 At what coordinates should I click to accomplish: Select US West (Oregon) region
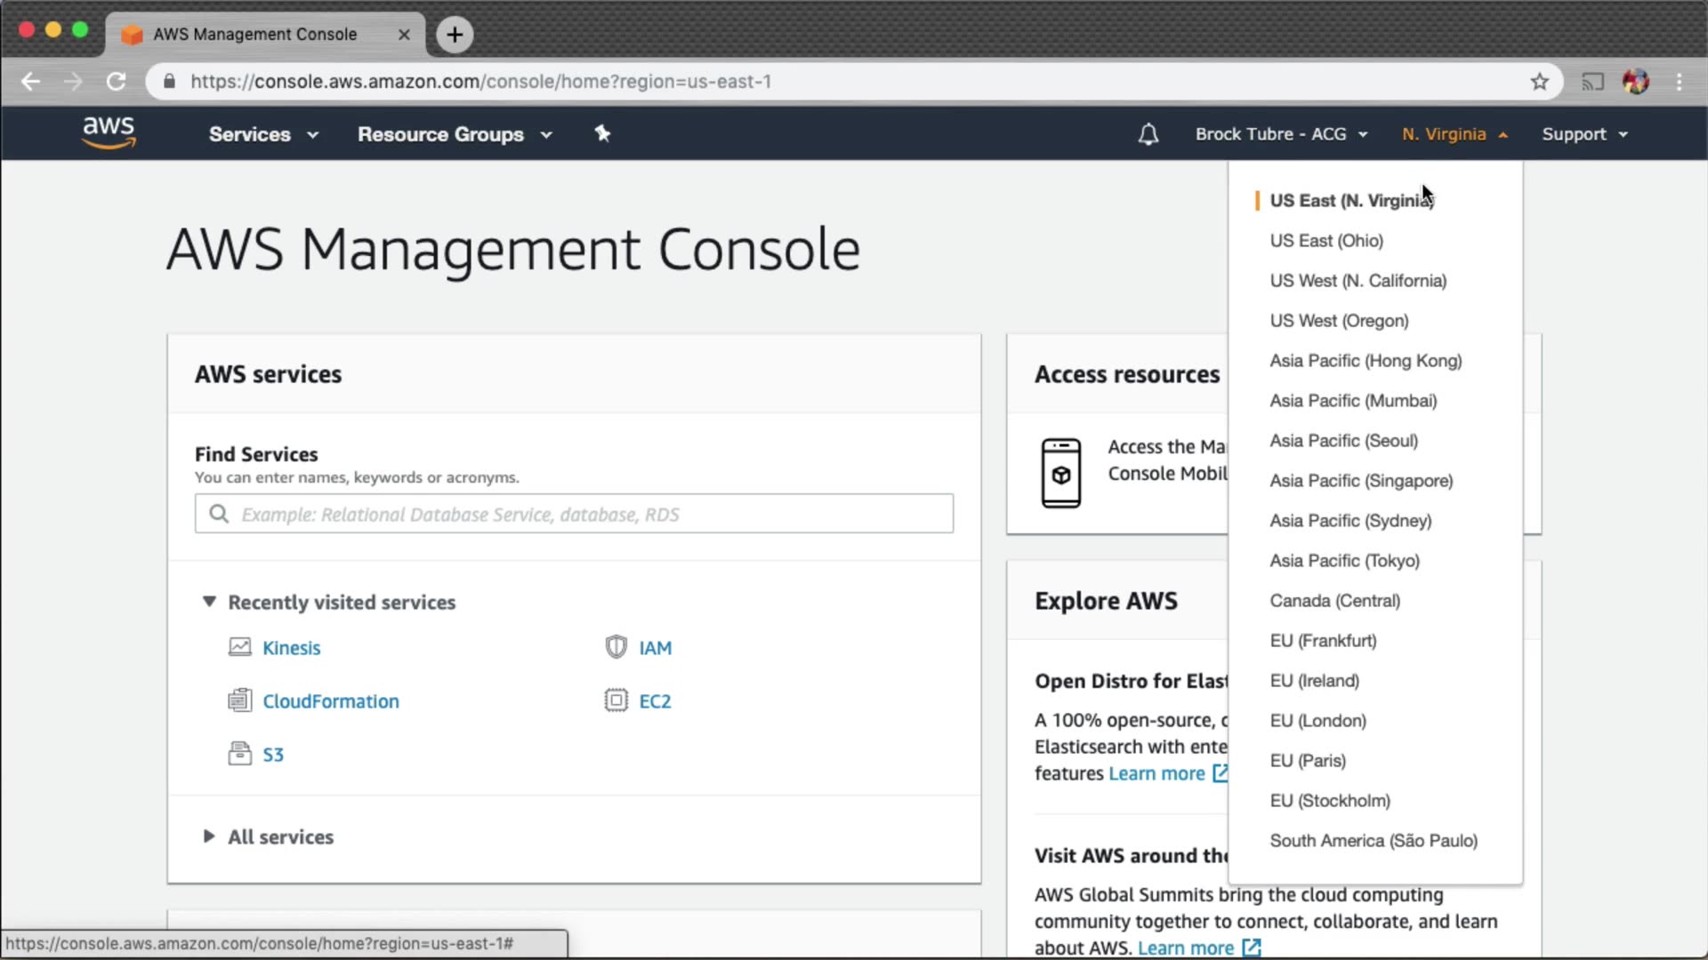point(1339,321)
